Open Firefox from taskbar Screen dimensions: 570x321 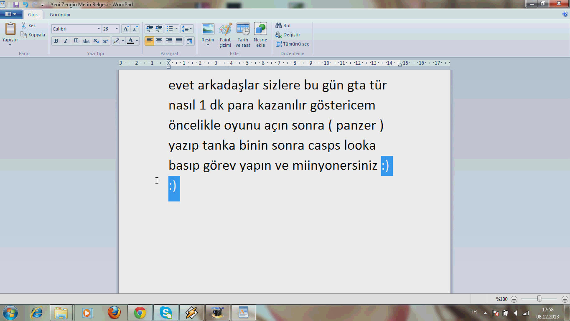(114, 313)
